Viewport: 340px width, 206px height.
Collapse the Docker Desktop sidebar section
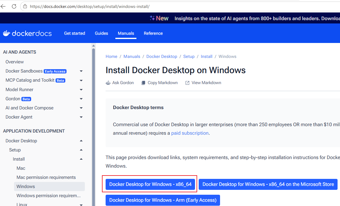pyautogui.click(x=81, y=141)
